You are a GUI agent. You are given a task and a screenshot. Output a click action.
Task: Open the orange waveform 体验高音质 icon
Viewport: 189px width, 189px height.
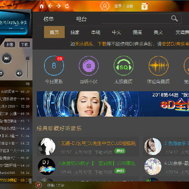coord(159,66)
